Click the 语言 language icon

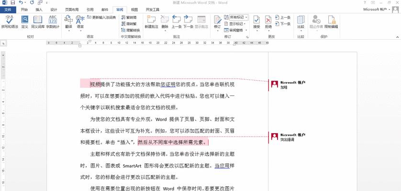click(x=80, y=20)
